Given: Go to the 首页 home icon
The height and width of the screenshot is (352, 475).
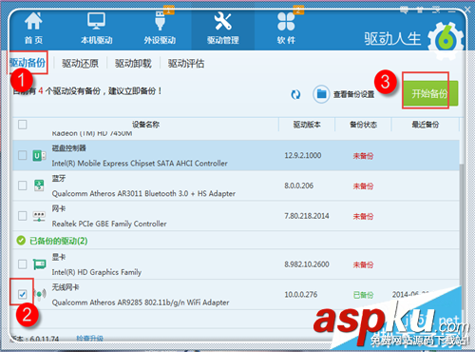Looking at the screenshot, I should tap(33, 21).
